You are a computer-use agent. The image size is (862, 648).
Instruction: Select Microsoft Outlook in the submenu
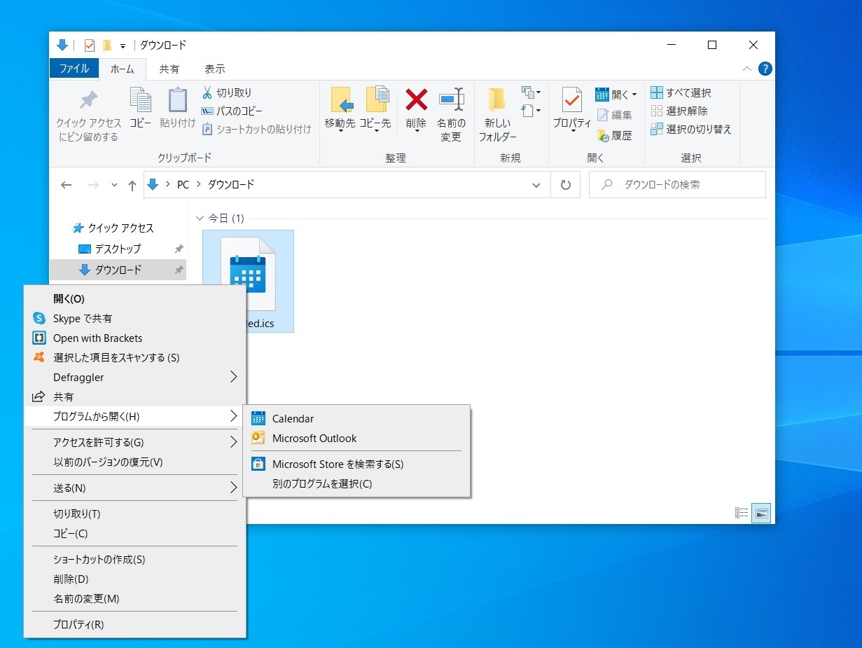(314, 439)
